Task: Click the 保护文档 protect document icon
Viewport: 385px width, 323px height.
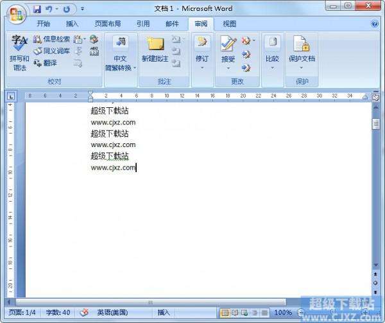Action: (302, 44)
